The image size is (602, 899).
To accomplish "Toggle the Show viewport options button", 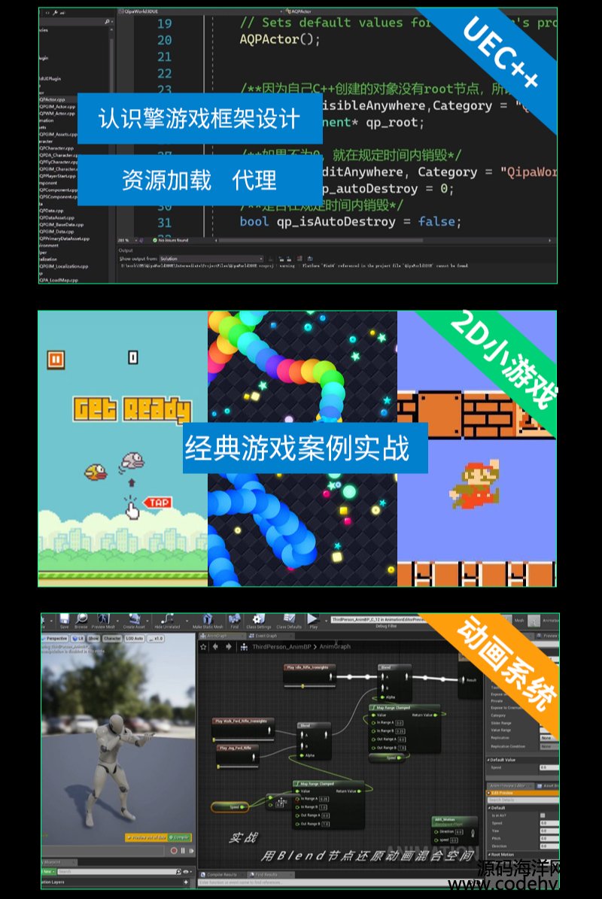I will click(x=93, y=638).
